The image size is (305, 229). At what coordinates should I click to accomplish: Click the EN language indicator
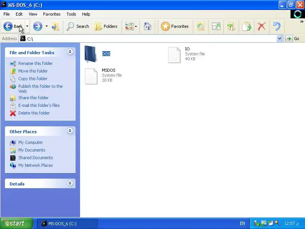(242, 223)
